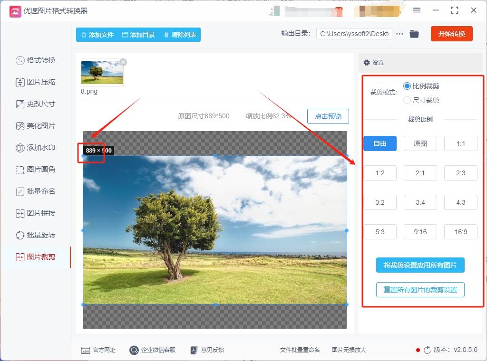Select 美化图片 in the sidebar
Screen dimensions: 487x361
36,126
